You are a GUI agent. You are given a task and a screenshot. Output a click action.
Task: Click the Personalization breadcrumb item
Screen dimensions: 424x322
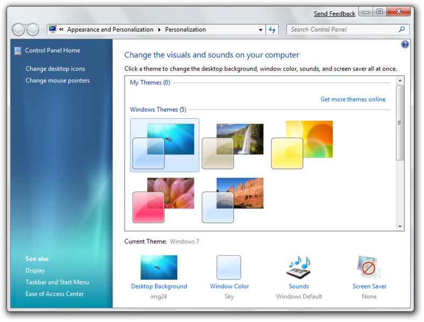pyautogui.click(x=185, y=30)
